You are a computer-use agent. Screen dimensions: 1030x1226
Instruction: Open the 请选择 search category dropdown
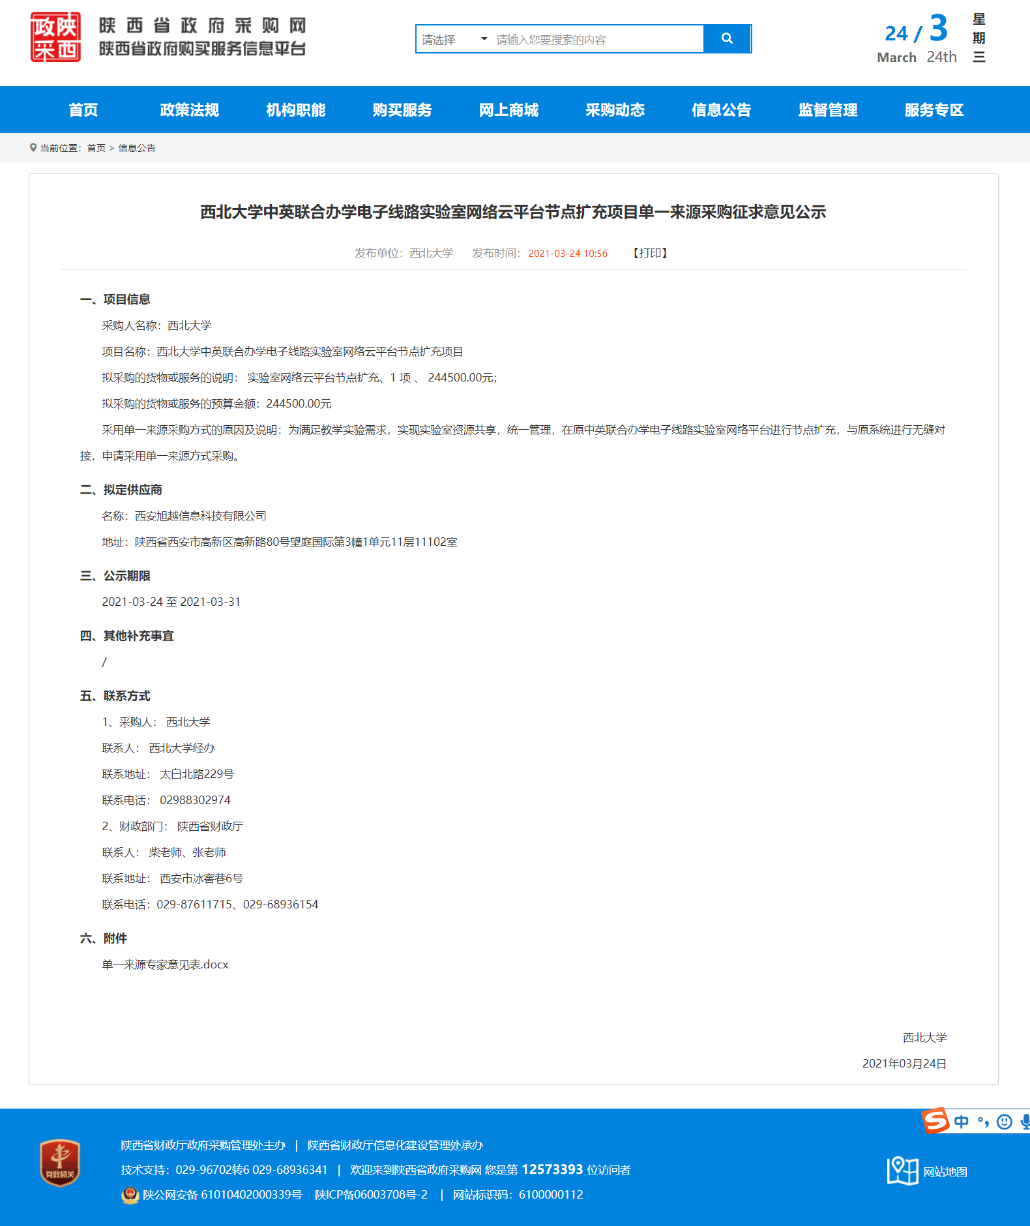(454, 40)
